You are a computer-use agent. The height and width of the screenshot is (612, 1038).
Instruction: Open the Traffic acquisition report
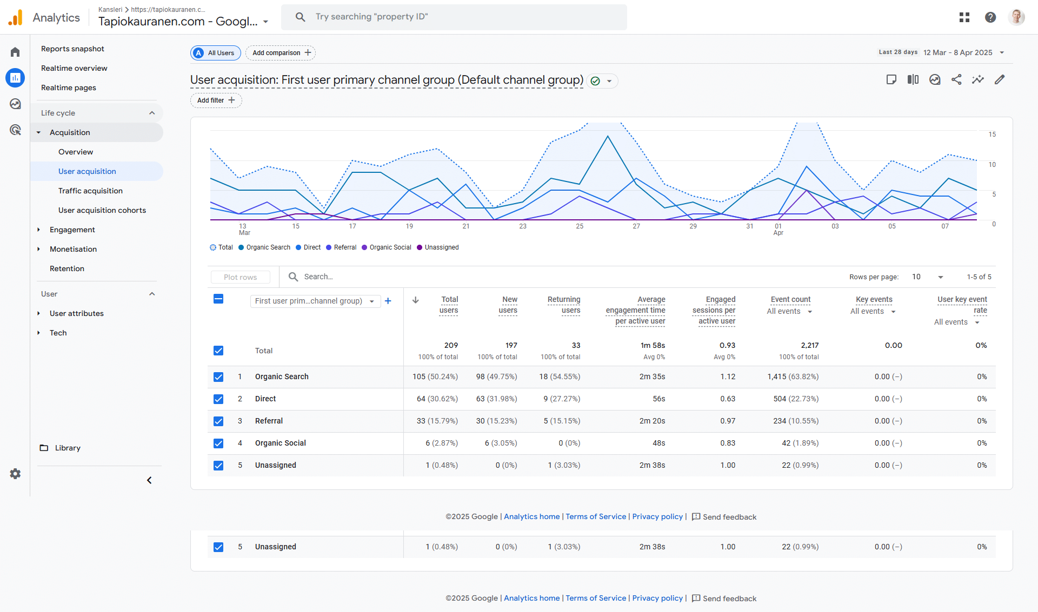point(90,191)
